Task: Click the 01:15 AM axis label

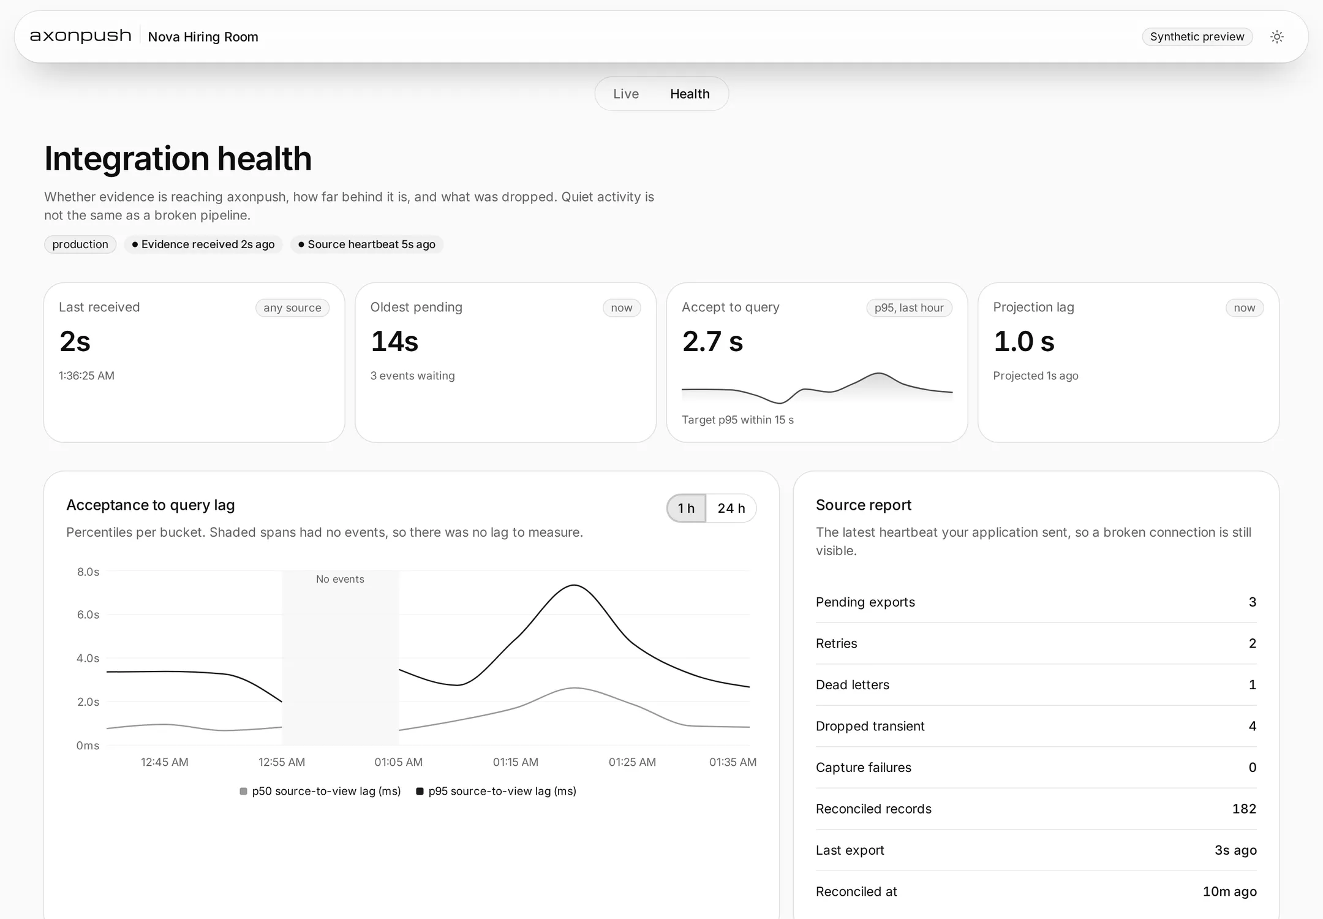Action: pyautogui.click(x=516, y=762)
